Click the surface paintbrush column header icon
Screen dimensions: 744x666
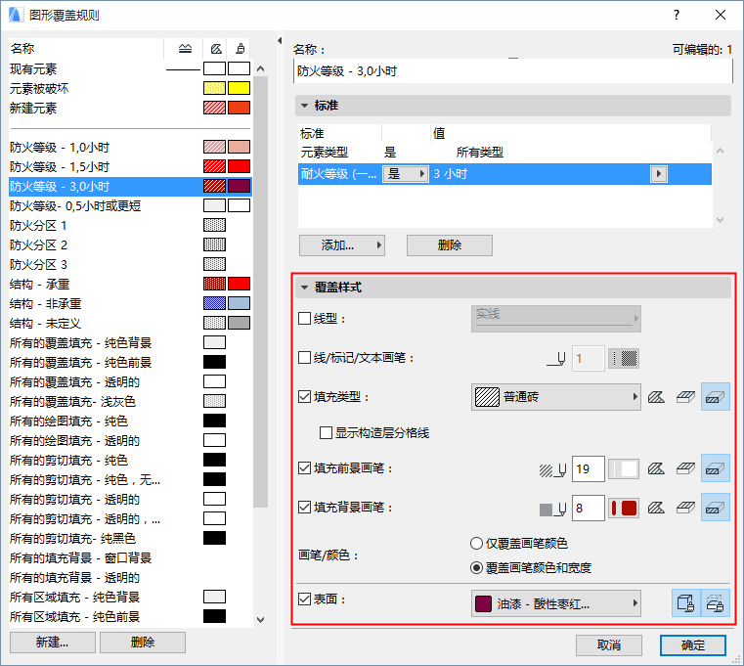click(241, 49)
